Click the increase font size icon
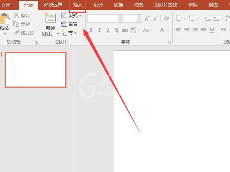This screenshot has width=230, height=172. tap(147, 18)
